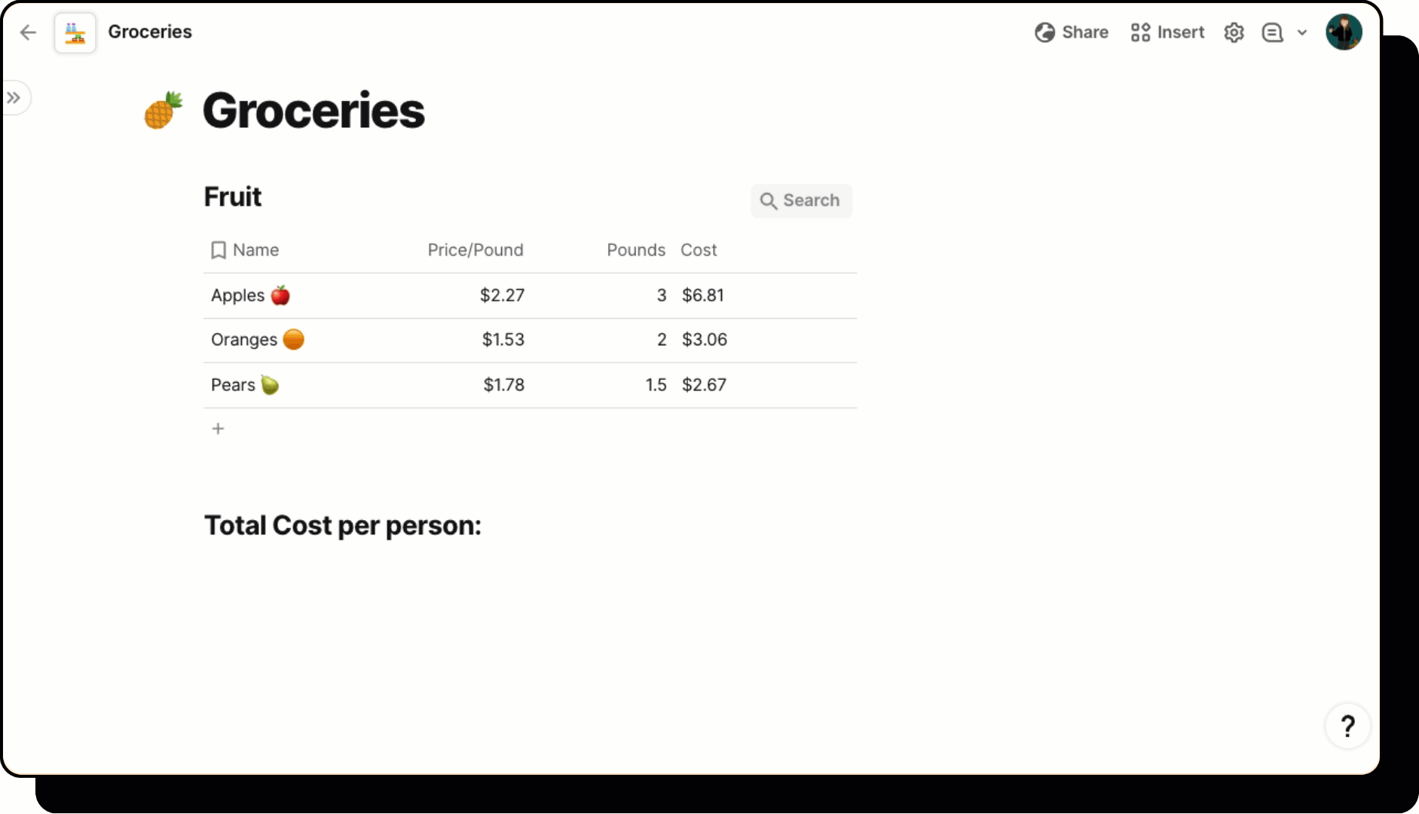Open document settings with the gear icon

(x=1234, y=32)
